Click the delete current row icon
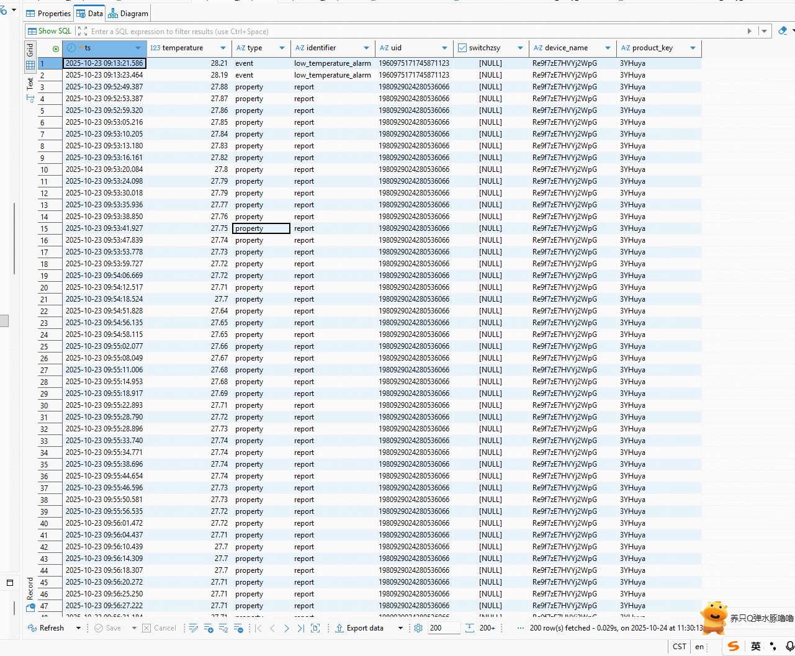 (x=239, y=628)
